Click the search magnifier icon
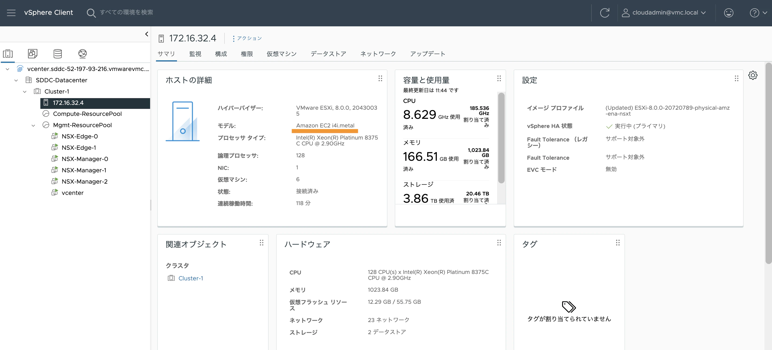This screenshot has width=772, height=350. pyautogui.click(x=91, y=13)
